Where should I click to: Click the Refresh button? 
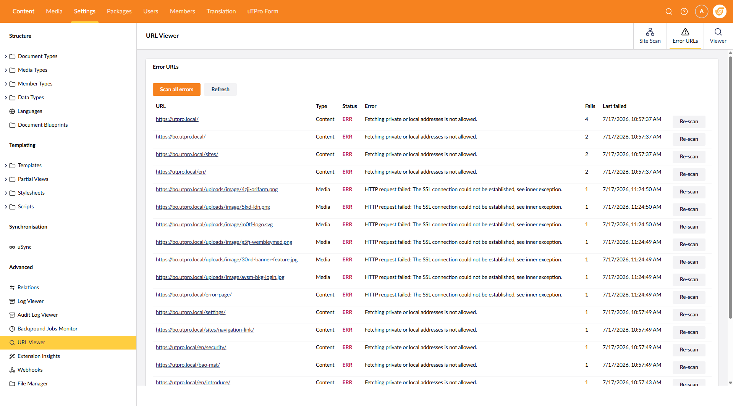click(220, 89)
